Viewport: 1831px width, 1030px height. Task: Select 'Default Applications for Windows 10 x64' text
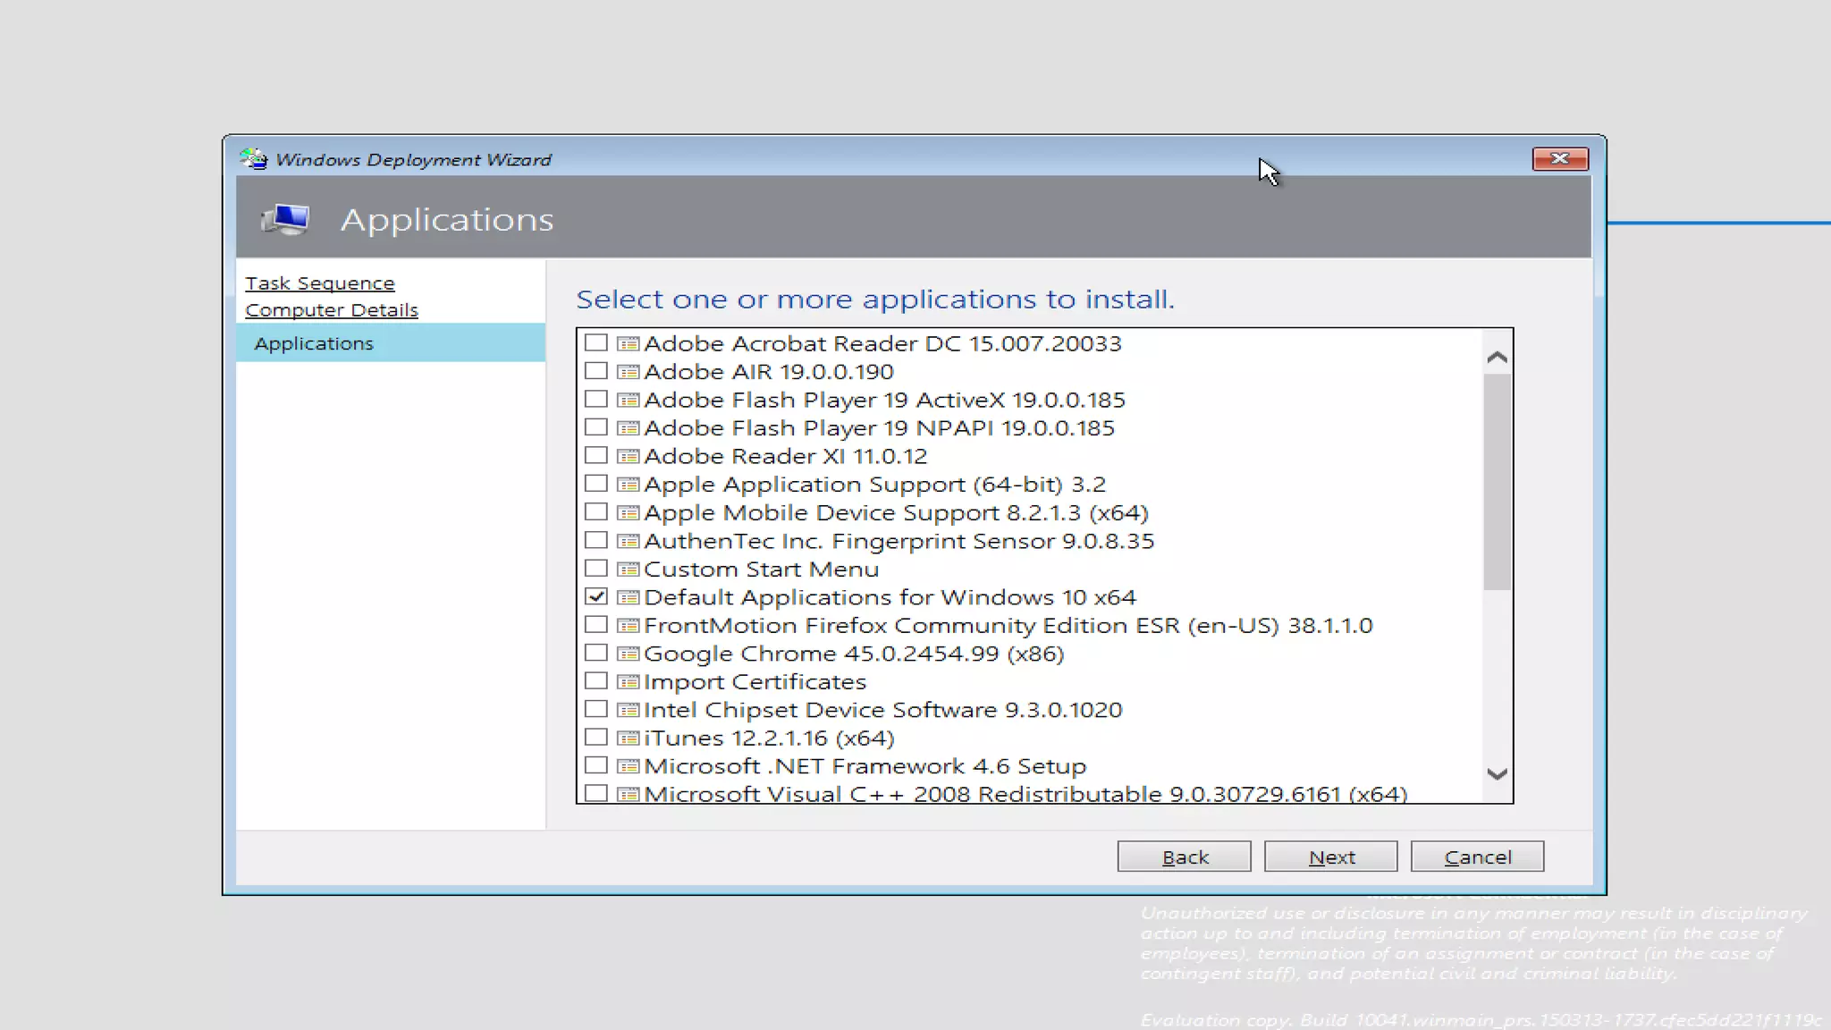point(890,597)
